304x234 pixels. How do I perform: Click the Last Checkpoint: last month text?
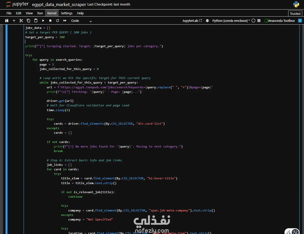[x=109, y=4]
